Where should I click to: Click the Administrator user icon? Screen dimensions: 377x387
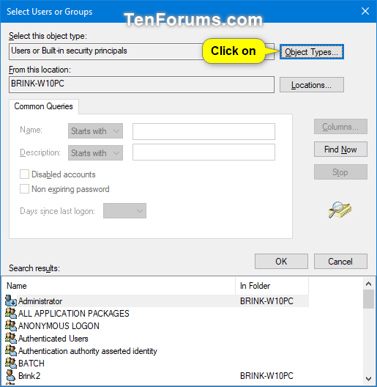click(x=11, y=301)
